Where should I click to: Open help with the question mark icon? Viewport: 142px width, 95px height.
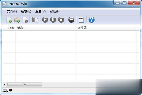pyautogui.click(x=92, y=20)
